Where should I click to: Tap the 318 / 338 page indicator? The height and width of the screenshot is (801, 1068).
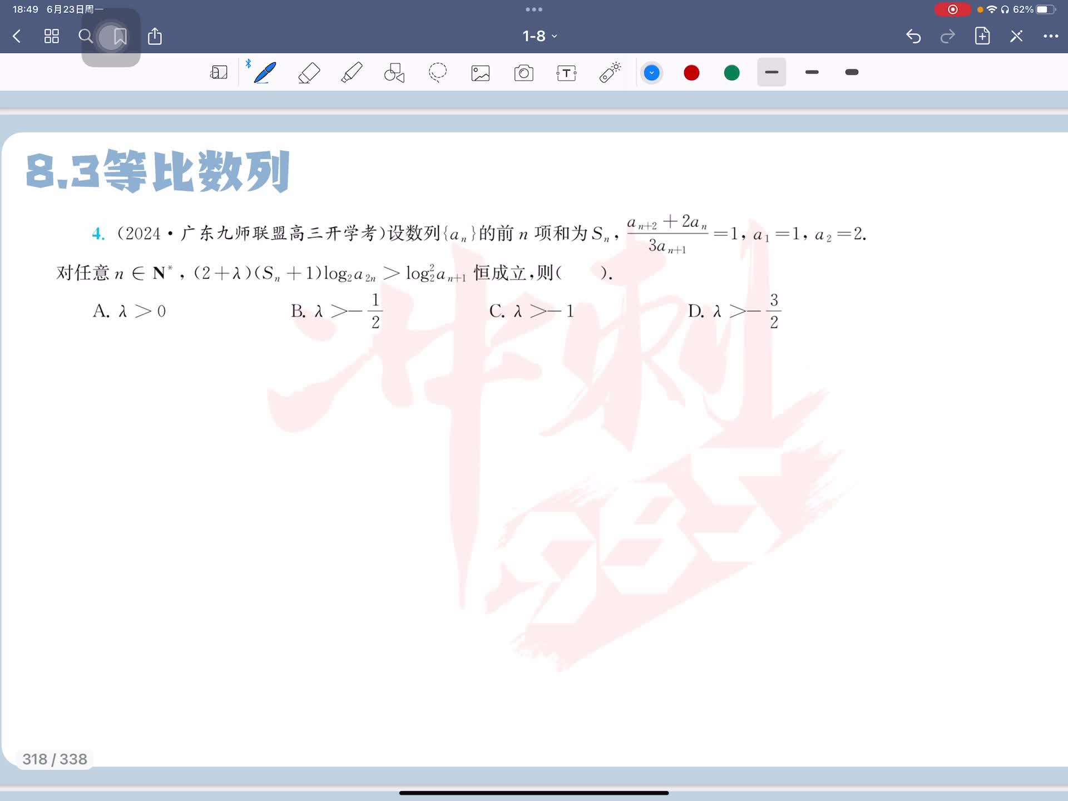click(55, 759)
